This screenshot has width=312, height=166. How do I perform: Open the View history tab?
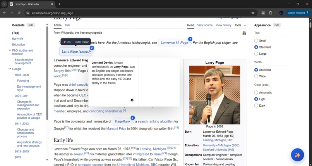coord(223,25)
